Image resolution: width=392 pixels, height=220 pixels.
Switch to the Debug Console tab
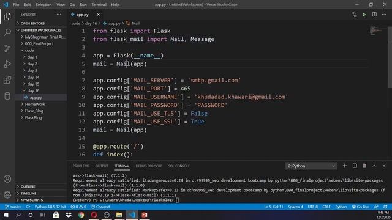pyautogui.click(x=149, y=166)
